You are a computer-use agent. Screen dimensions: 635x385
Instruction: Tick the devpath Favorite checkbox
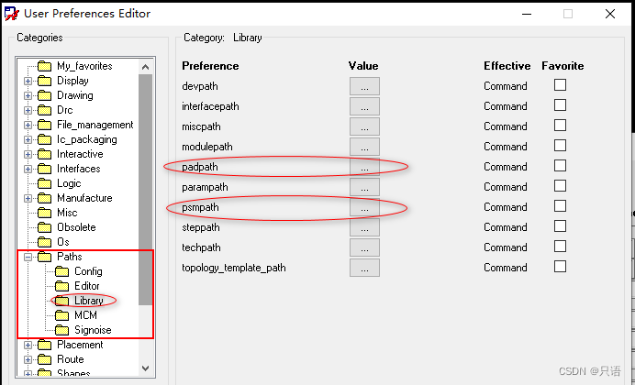560,85
